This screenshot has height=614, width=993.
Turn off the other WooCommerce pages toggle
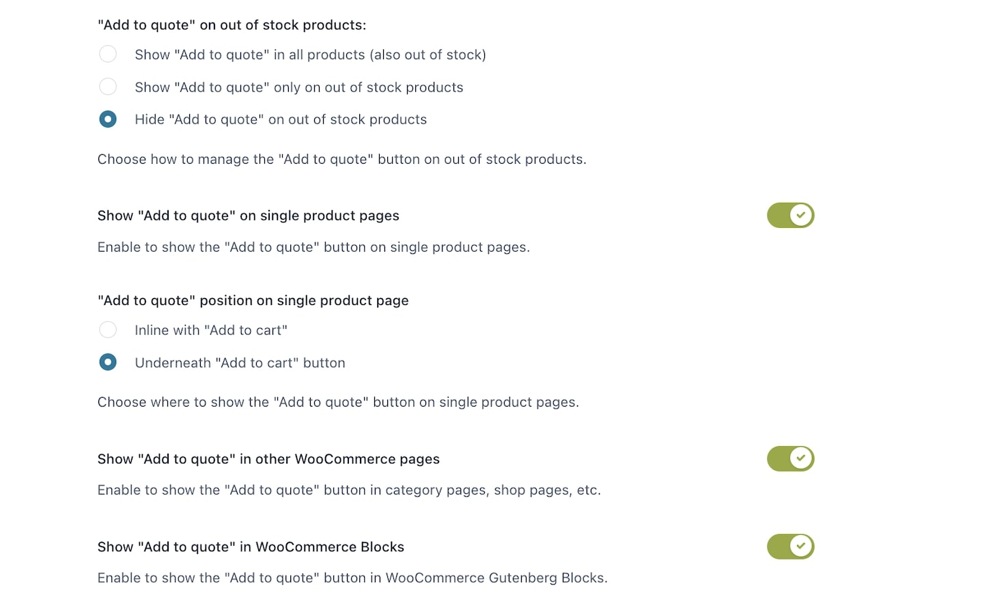click(791, 458)
